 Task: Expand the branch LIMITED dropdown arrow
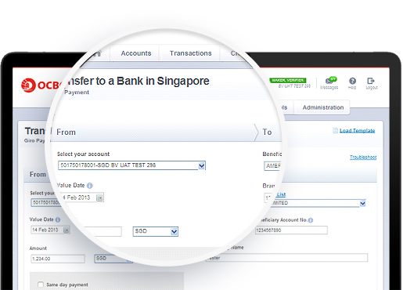tap(362, 203)
